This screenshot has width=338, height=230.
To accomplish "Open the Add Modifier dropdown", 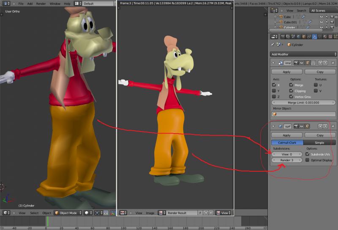I will coord(303,54).
